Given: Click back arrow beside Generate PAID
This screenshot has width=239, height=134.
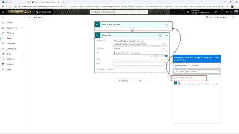Looking at the screenshot, I should 30,17.
